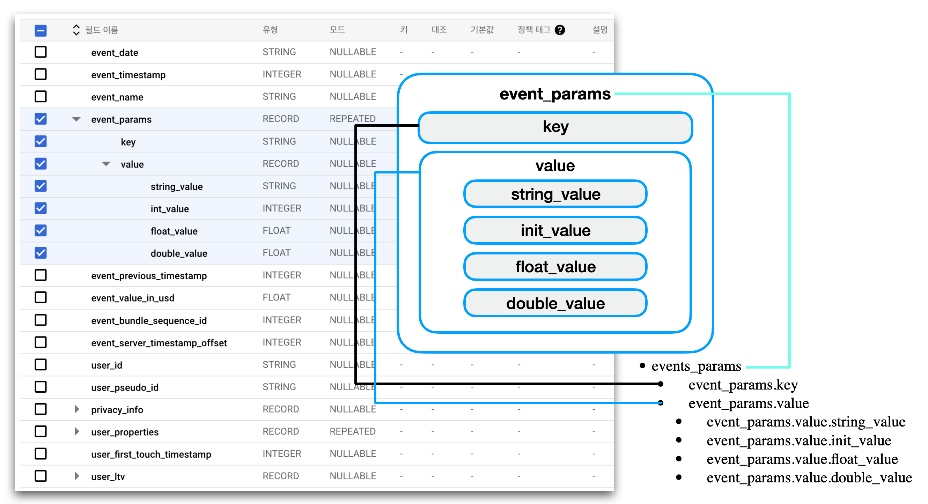The width and height of the screenshot is (928, 504).
Task: Uncheck the float_value row checkbox
Action: (x=41, y=231)
